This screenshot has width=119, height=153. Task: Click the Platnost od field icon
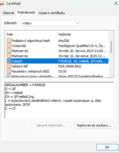(x=9, y=51)
